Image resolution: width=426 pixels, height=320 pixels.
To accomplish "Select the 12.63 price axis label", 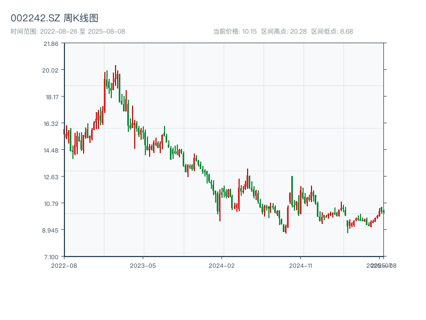I will tap(51, 177).
